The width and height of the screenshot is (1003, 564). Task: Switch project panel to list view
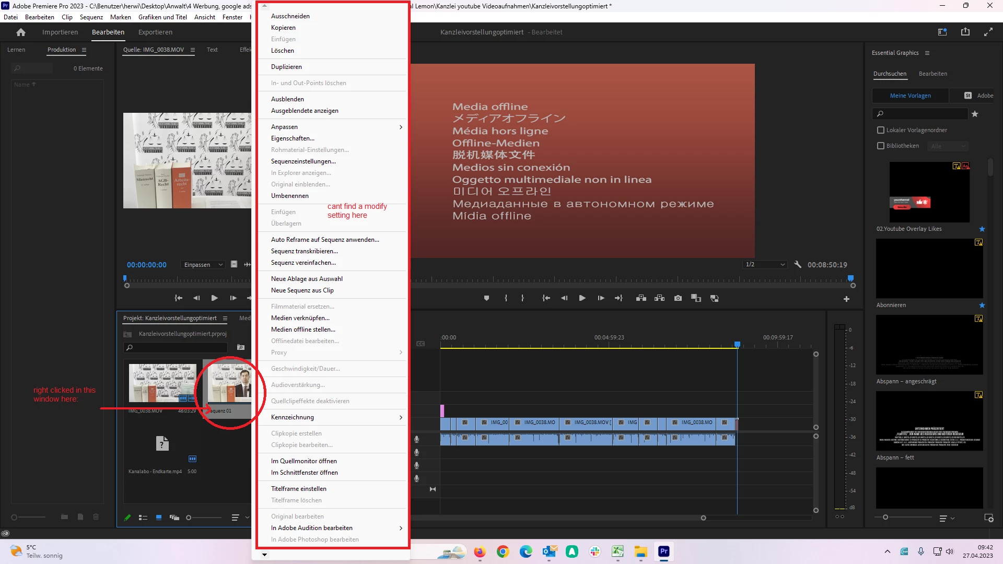point(143,518)
